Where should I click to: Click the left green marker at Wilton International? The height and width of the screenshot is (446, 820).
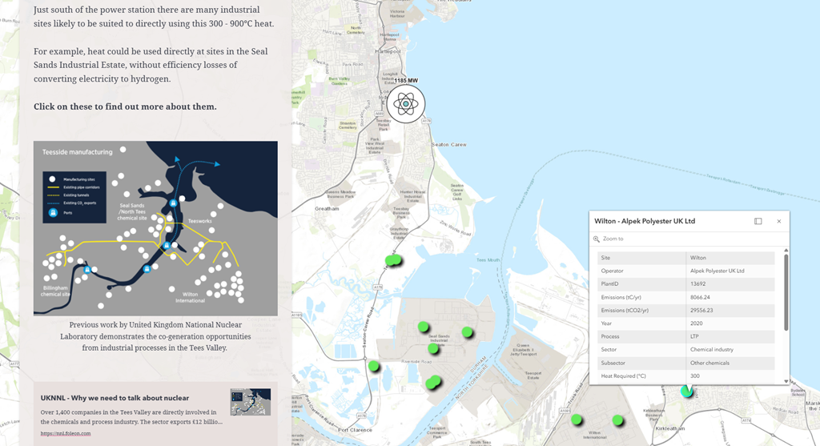576,419
